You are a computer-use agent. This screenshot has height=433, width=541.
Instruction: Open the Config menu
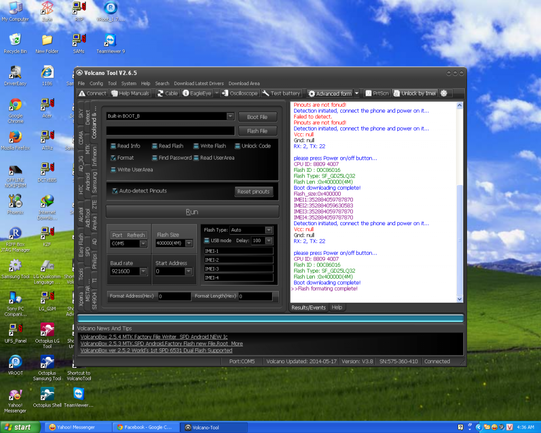pyautogui.click(x=96, y=84)
